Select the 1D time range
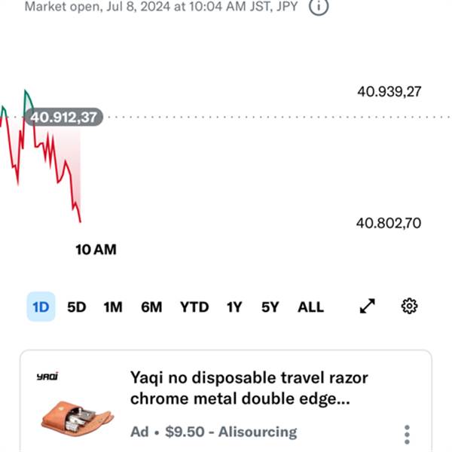The width and height of the screenshot is (452, 452). [x=41, y=307]
